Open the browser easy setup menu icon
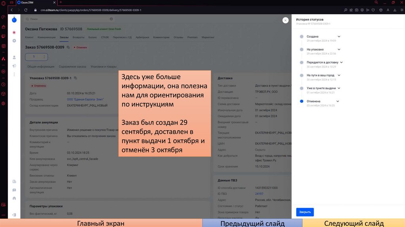Viewport: 405px width, 227px height. tap(402, 10)
